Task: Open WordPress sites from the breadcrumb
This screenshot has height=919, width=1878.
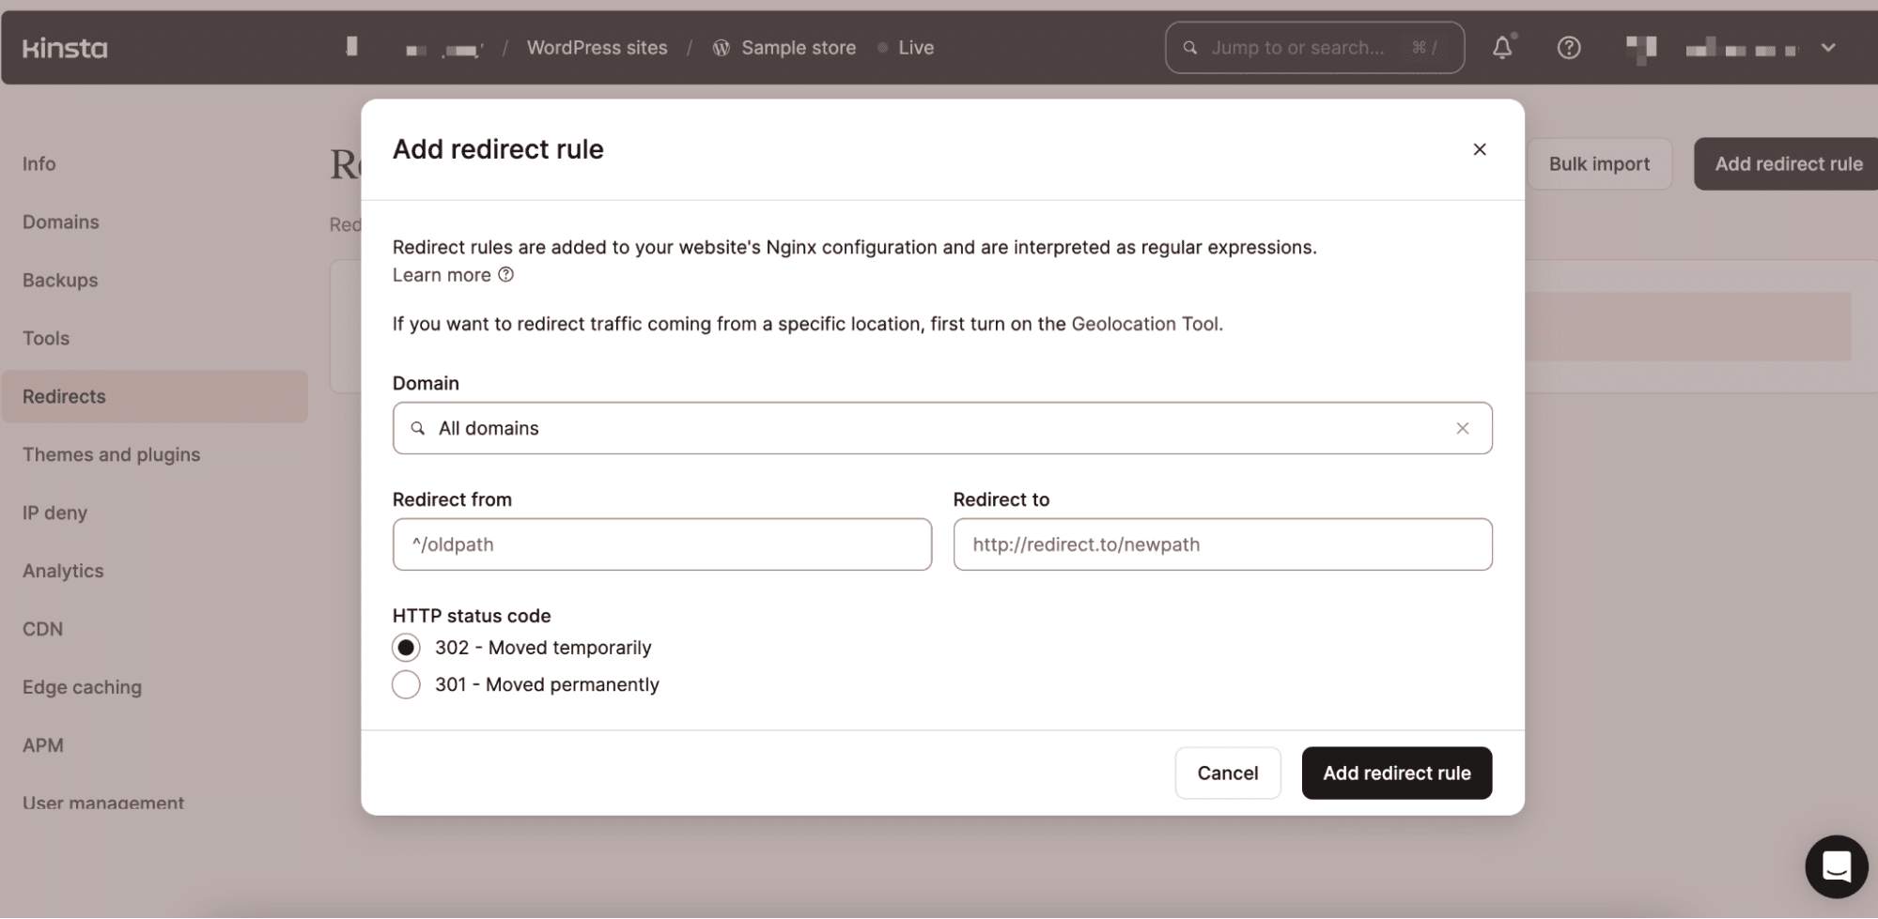Action: click(x=598, y=47)
